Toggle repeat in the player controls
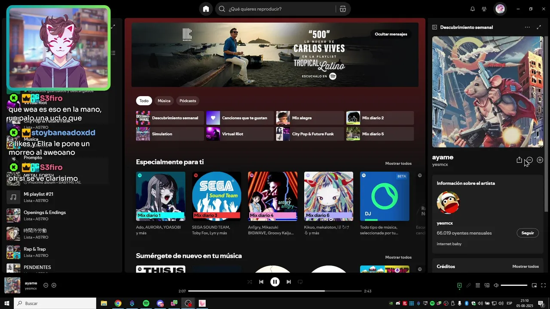The image size is (550, 309). tap(300, 282)
